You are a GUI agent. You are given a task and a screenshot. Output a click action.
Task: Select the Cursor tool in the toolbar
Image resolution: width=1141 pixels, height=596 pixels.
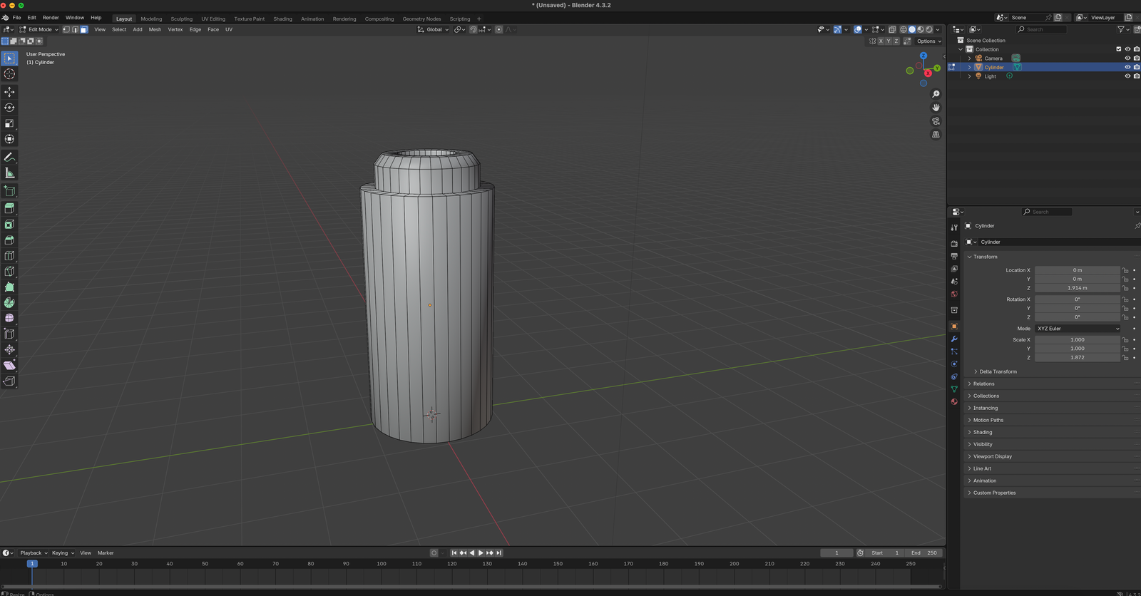tap(9, 74)
